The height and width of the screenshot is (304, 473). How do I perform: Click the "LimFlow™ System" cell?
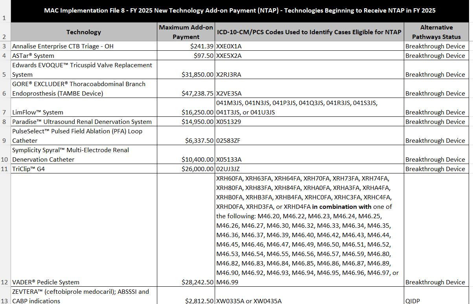pos(84,107)
